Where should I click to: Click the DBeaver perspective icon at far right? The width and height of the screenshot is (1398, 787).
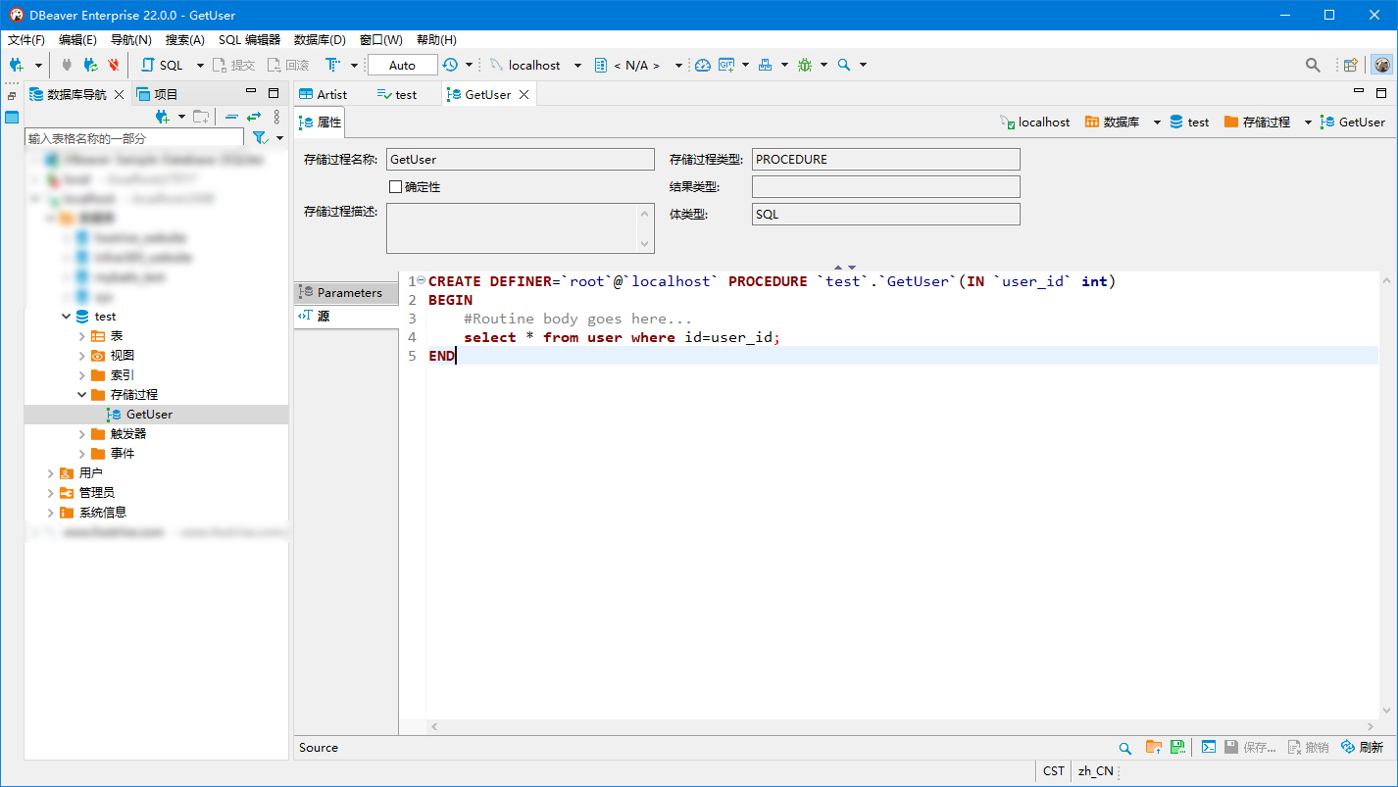pos(1382,65)
